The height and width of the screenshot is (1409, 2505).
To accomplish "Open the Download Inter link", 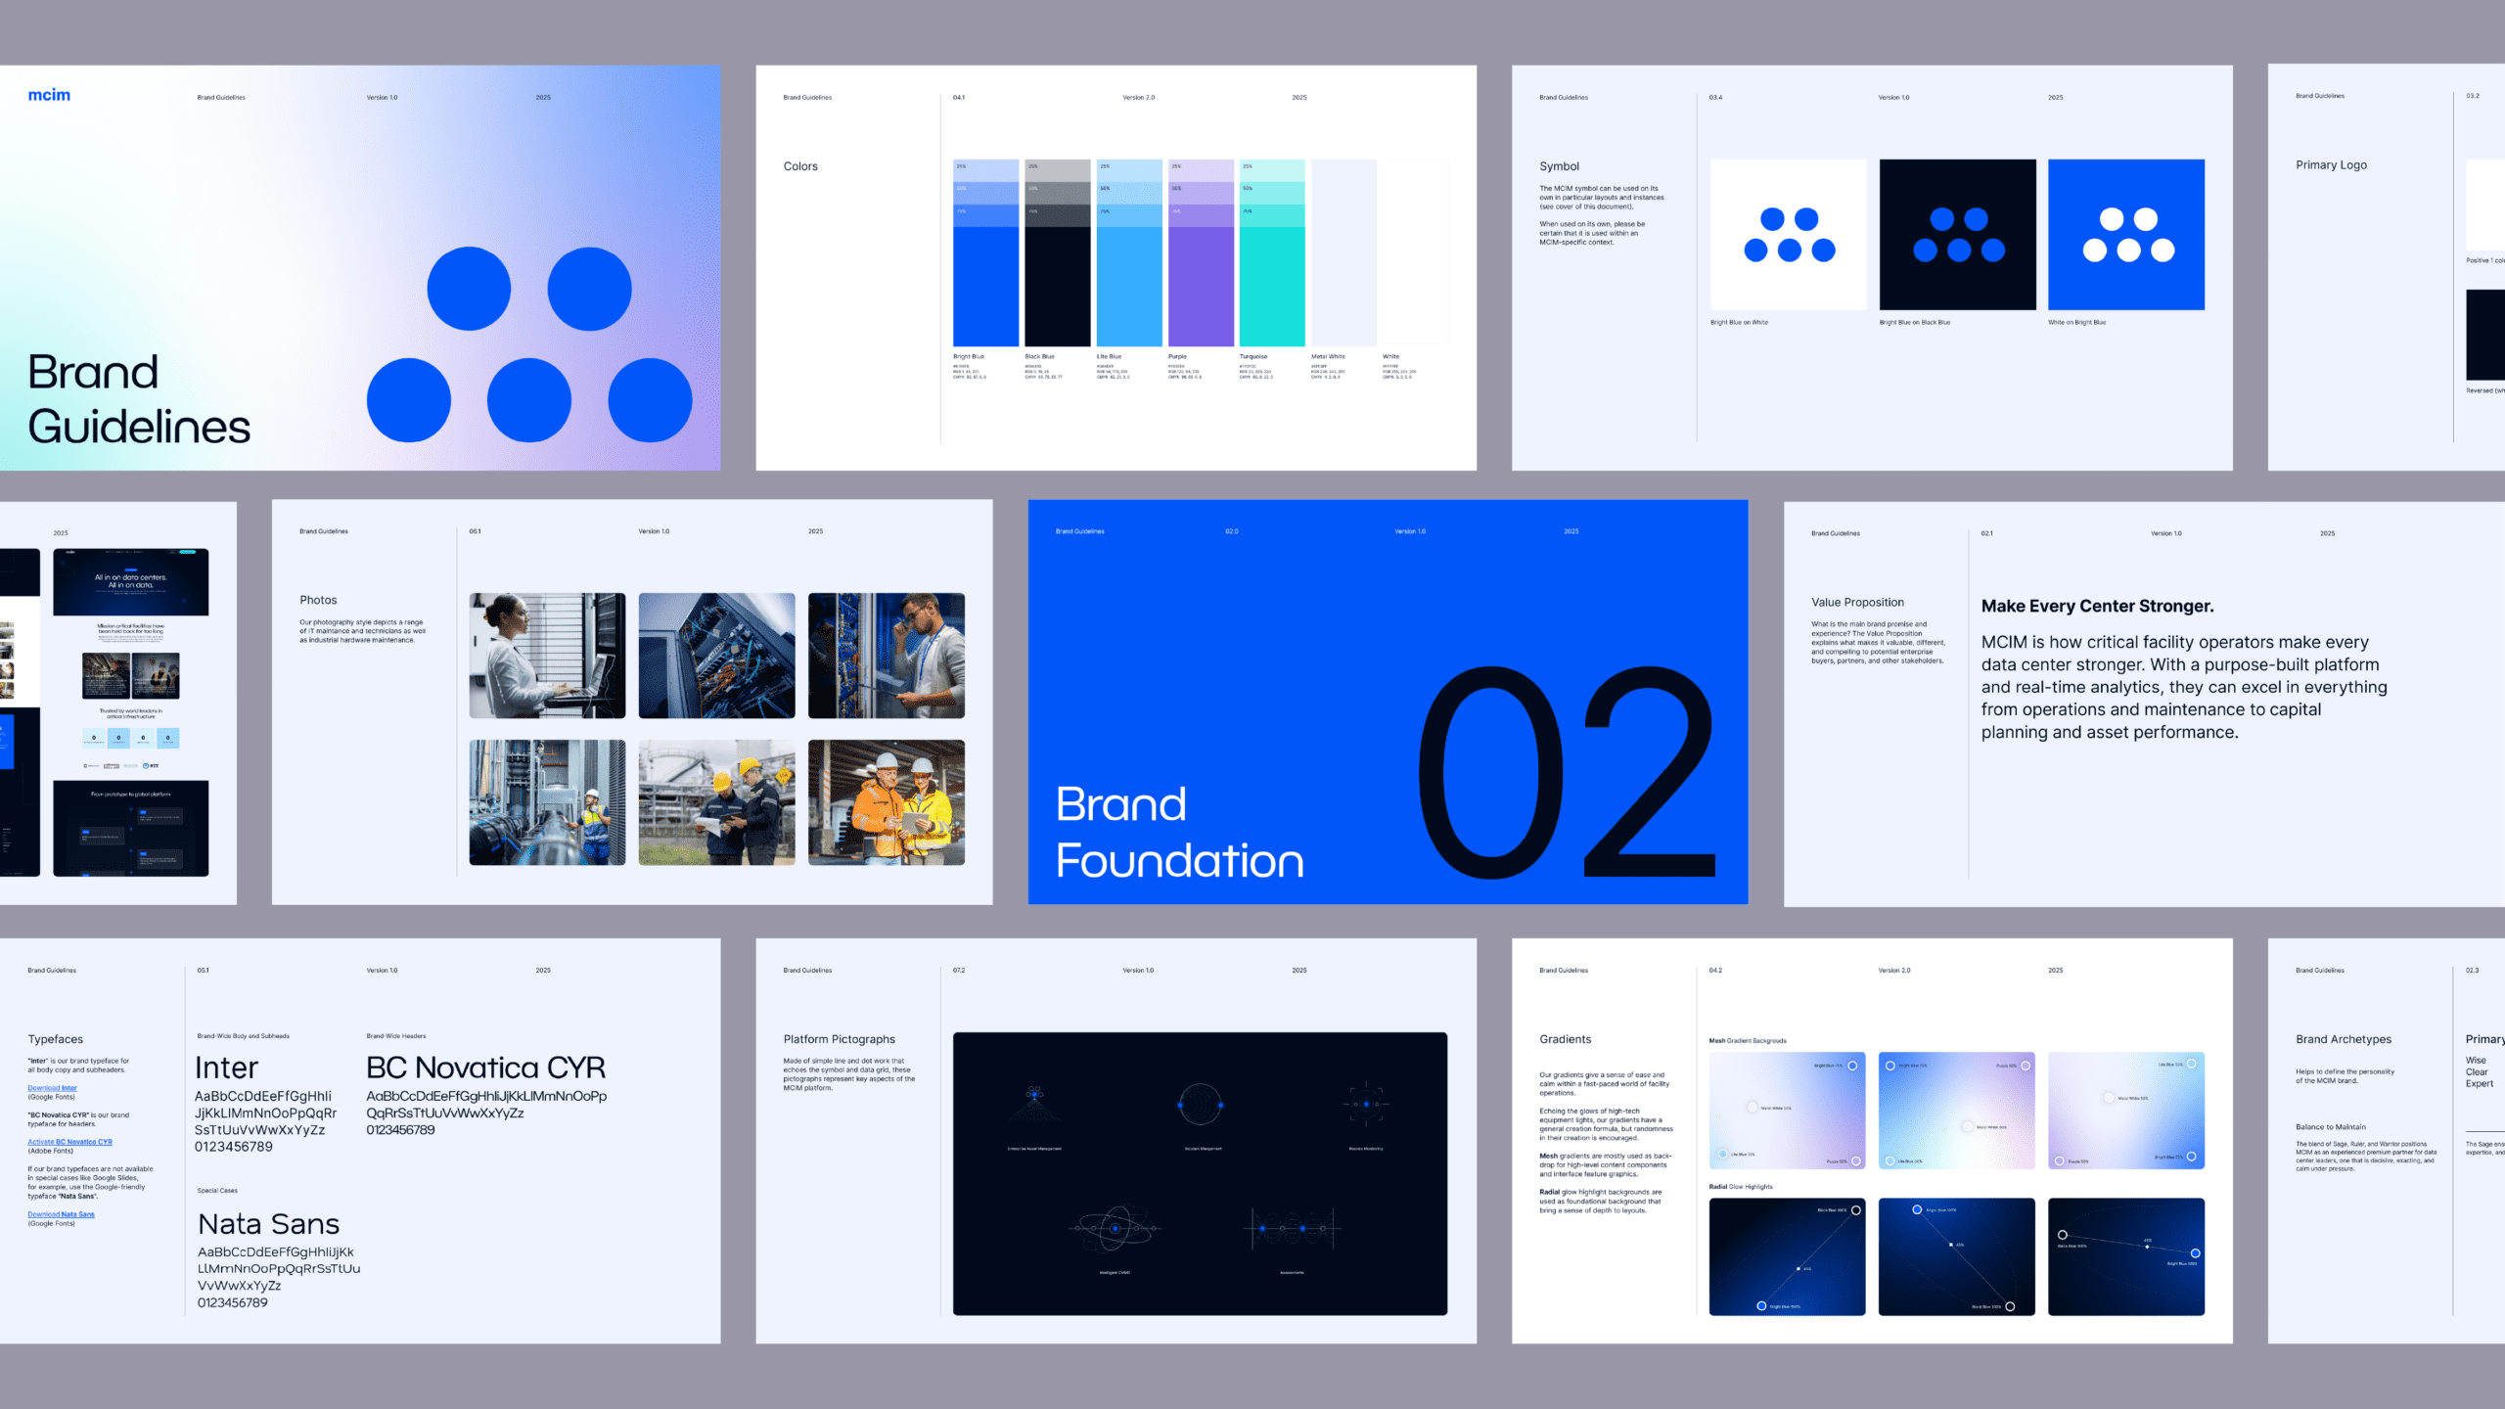I will (x=52, y=1088).
